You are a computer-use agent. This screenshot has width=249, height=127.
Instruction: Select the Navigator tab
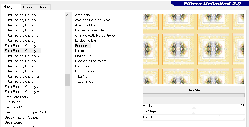point(11,7)
